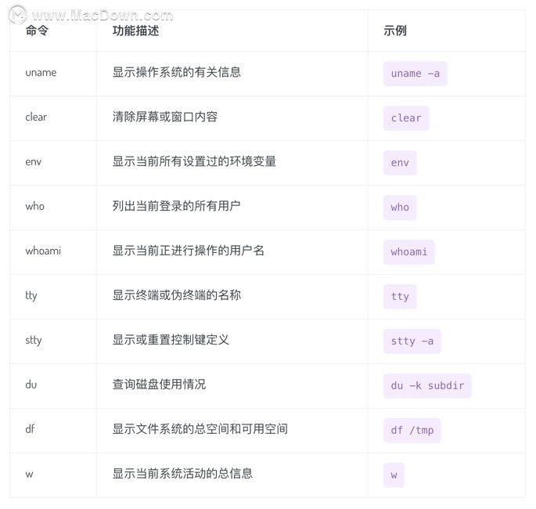Click the MacDown watermark logo icon
This screenshot has height=509, width=536.
point(17,15)
